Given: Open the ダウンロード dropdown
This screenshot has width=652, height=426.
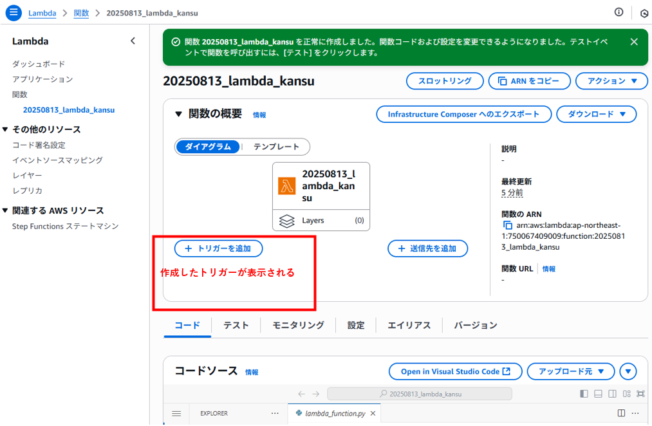Looking at the screenshot, I should click(596, 115).
